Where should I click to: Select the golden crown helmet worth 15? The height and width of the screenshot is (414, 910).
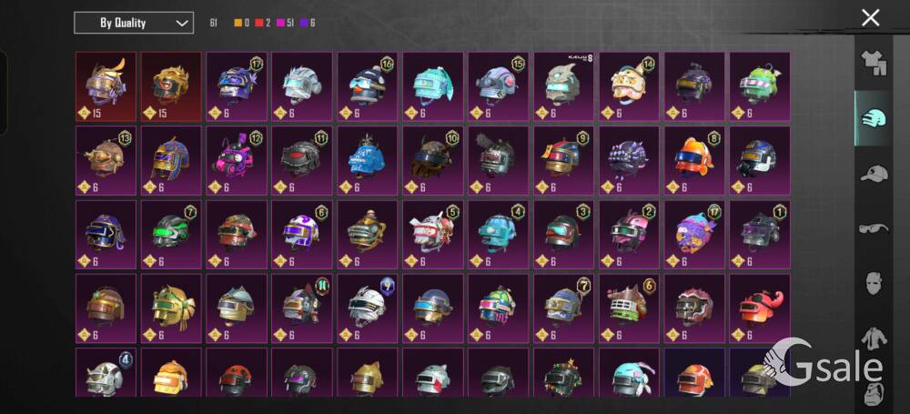pos(171,86)
